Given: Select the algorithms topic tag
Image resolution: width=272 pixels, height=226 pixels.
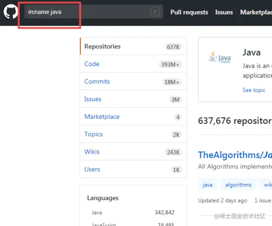Looking at the screenshot, I should pyautogui.click(x=238, y=185).
